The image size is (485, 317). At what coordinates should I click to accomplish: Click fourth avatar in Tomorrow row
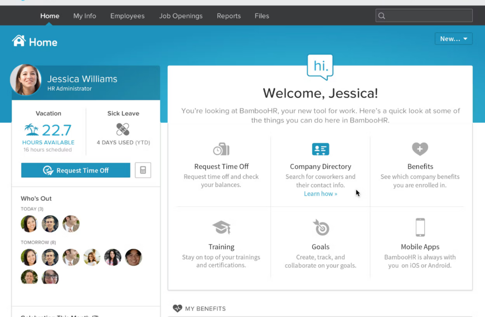pos(92,257)
